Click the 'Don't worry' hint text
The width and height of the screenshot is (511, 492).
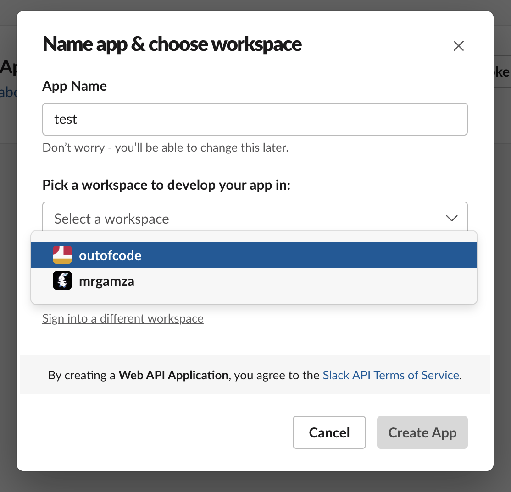[x=166, y=148]
